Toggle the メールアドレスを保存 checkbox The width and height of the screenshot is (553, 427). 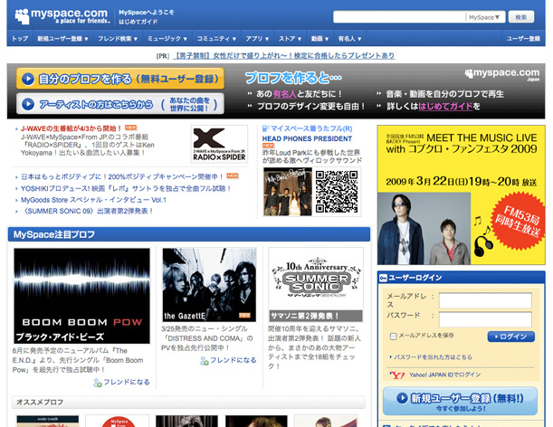click(393, 337)
